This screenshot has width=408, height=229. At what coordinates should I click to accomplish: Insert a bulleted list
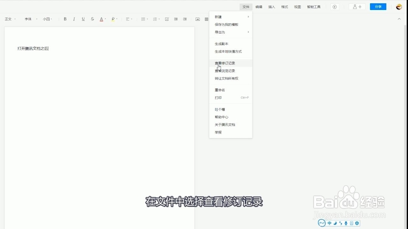143,19
